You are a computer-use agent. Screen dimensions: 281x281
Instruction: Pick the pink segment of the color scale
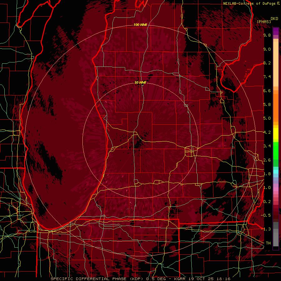click(276, 189)
